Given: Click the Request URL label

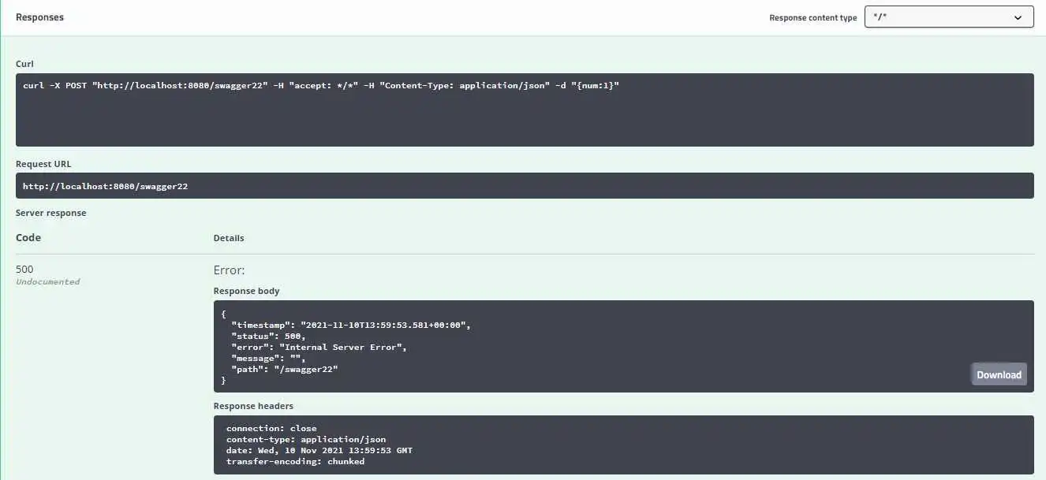Looking at the screenshot, I should [x=43, y=164].
